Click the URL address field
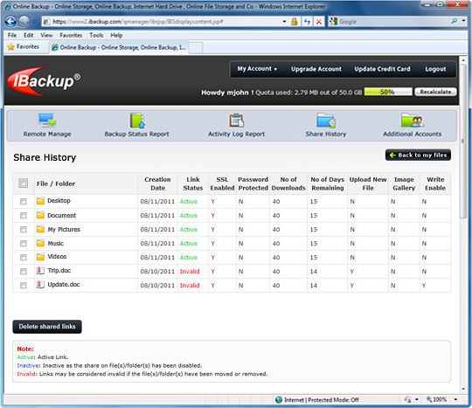Viewport: 472px width, 408px height. (165, 22)
